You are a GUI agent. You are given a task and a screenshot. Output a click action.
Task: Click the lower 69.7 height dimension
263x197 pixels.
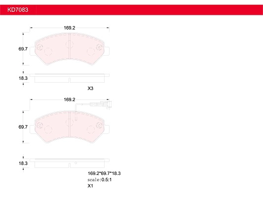pos(23,127)
